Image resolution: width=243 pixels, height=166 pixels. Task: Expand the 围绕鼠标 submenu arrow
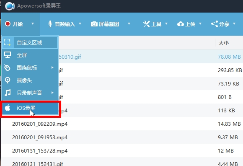(x=52, y=67)
